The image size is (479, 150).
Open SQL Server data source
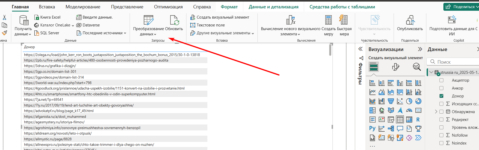point(47,33)
